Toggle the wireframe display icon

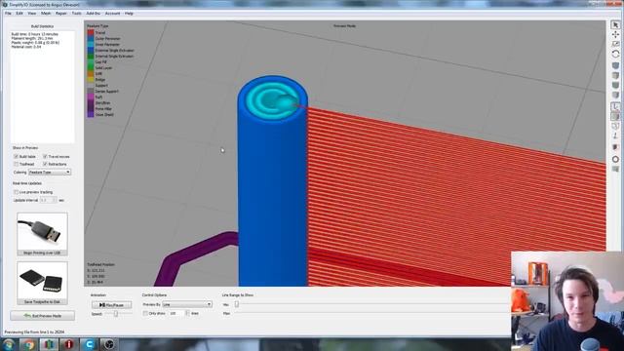(x=615, y=126)
